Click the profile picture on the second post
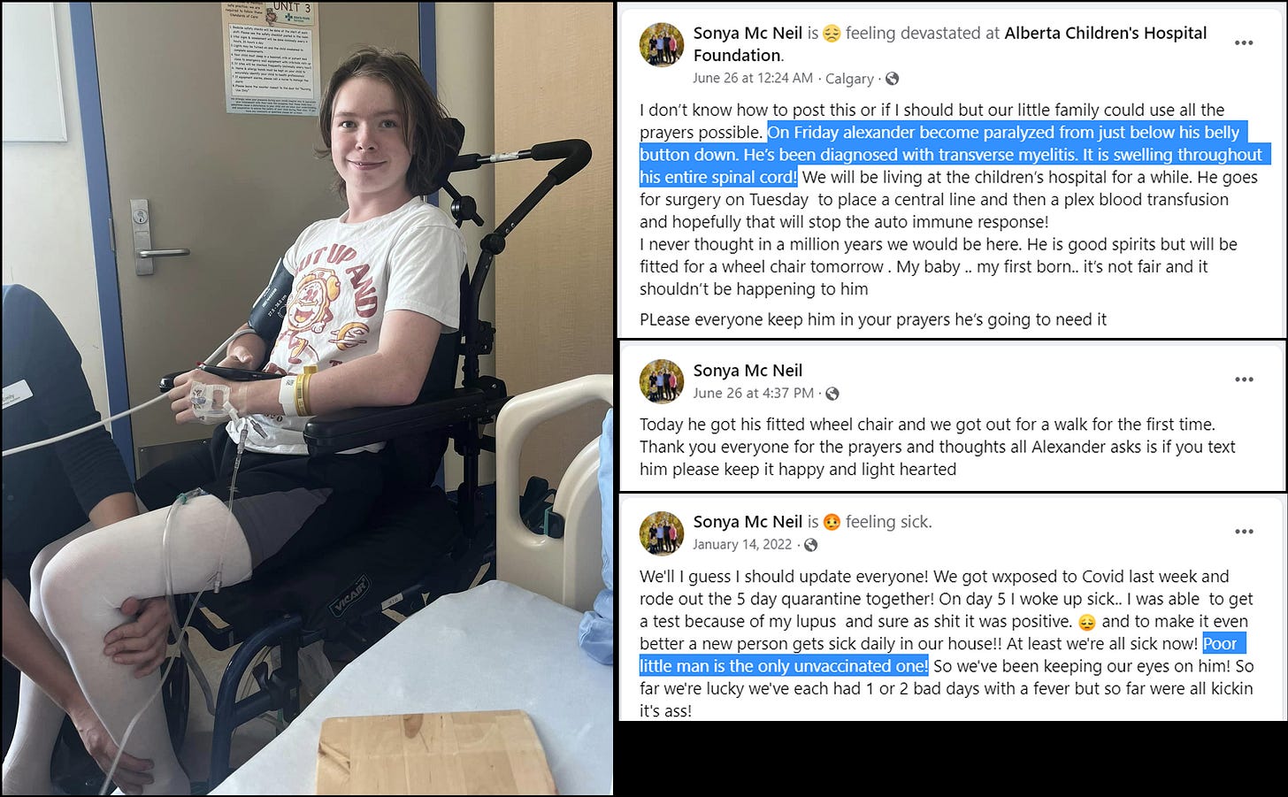This screenshot has height=797, width=1288. pos(662,381)
